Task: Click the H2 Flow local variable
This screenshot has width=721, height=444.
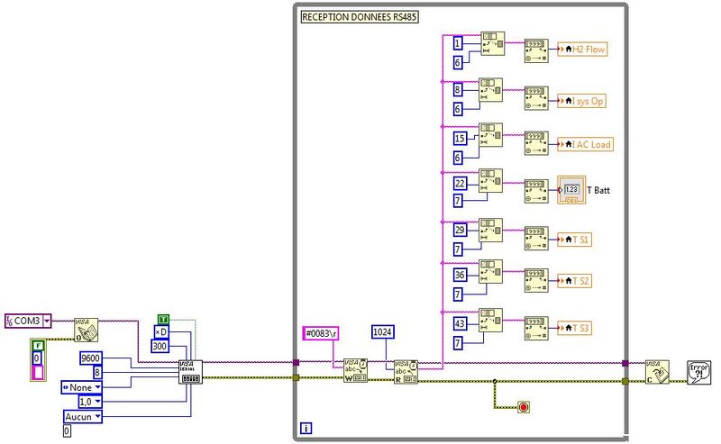Action: click(x=582, y=50)
